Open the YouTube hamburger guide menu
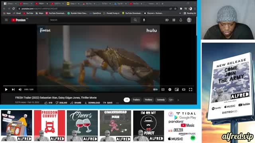Viewport: 255px width, 143px height. coord(6,20)
